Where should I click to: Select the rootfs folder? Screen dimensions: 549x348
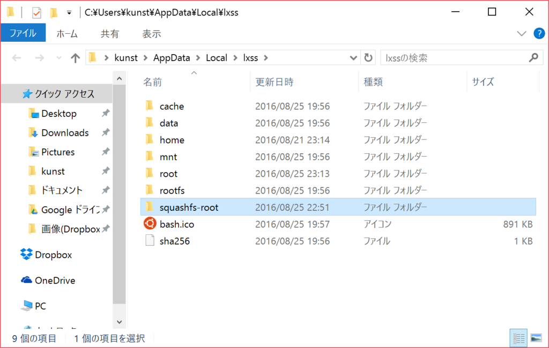(338, 190)
